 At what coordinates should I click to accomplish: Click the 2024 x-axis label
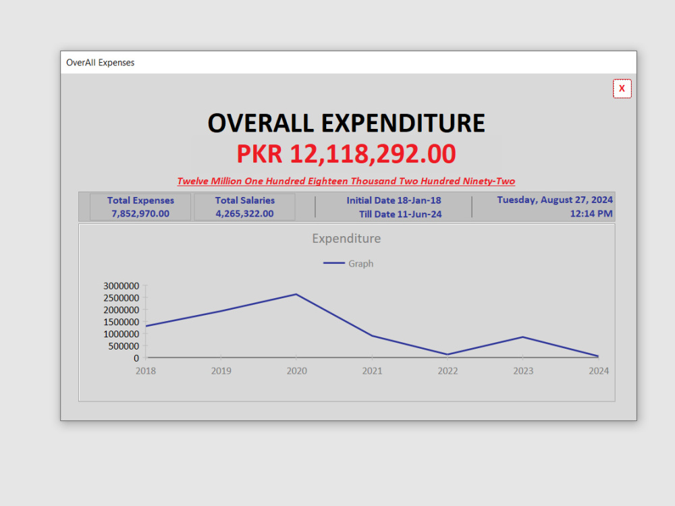tap(599, 371)
